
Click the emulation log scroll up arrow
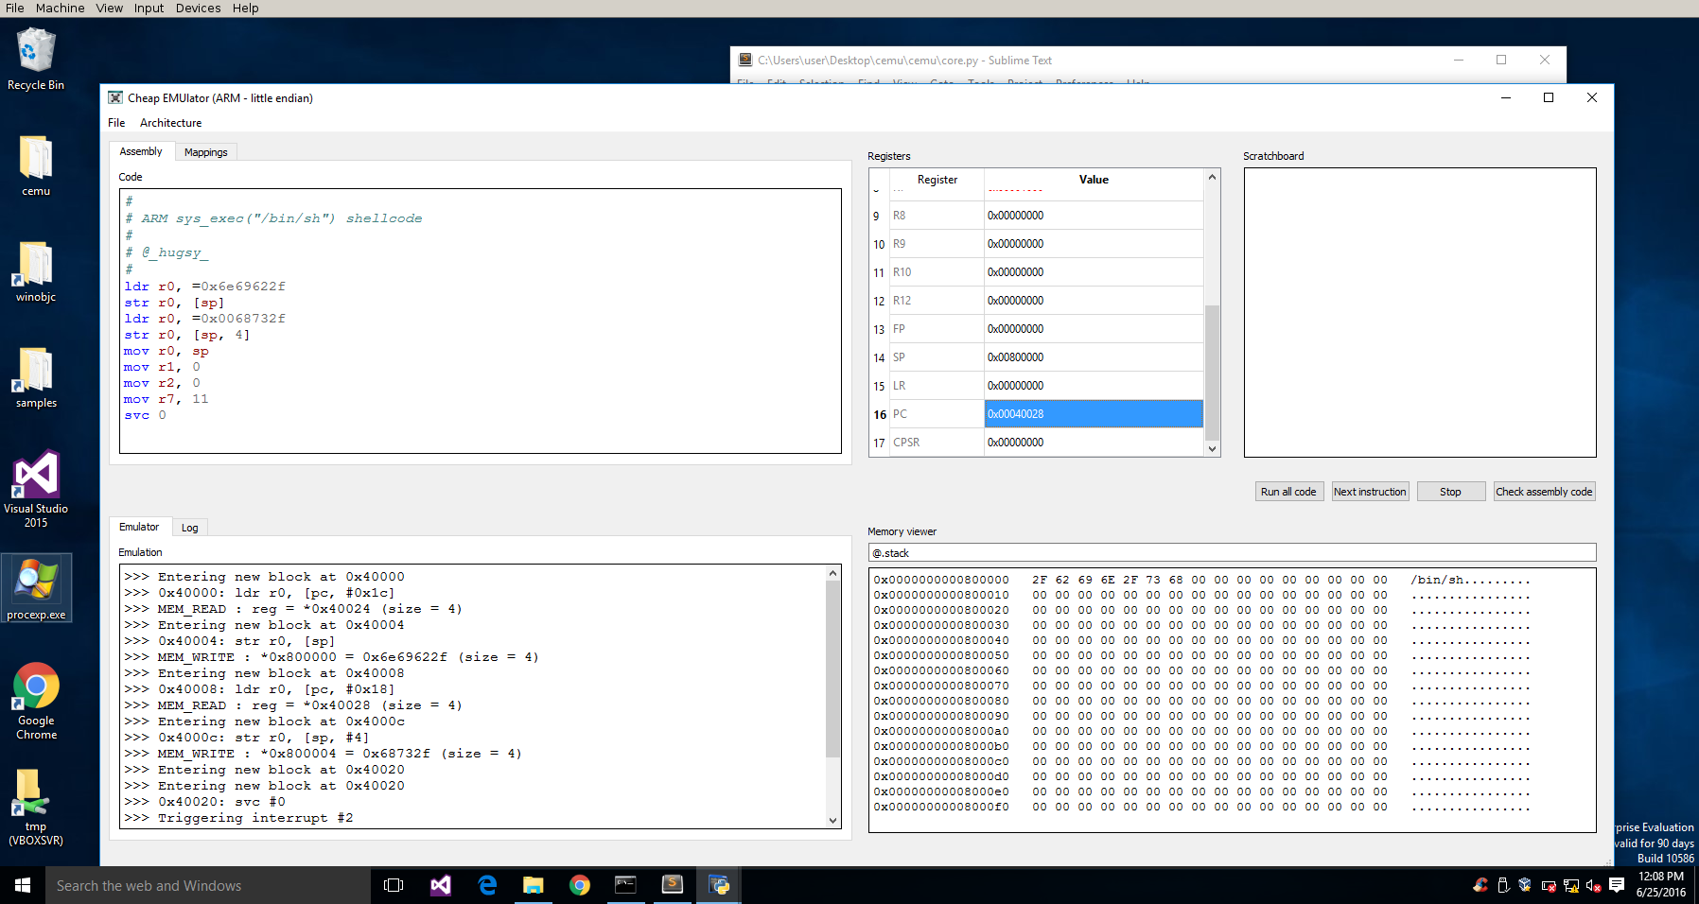pyautogui.click(x=832, y=573)
